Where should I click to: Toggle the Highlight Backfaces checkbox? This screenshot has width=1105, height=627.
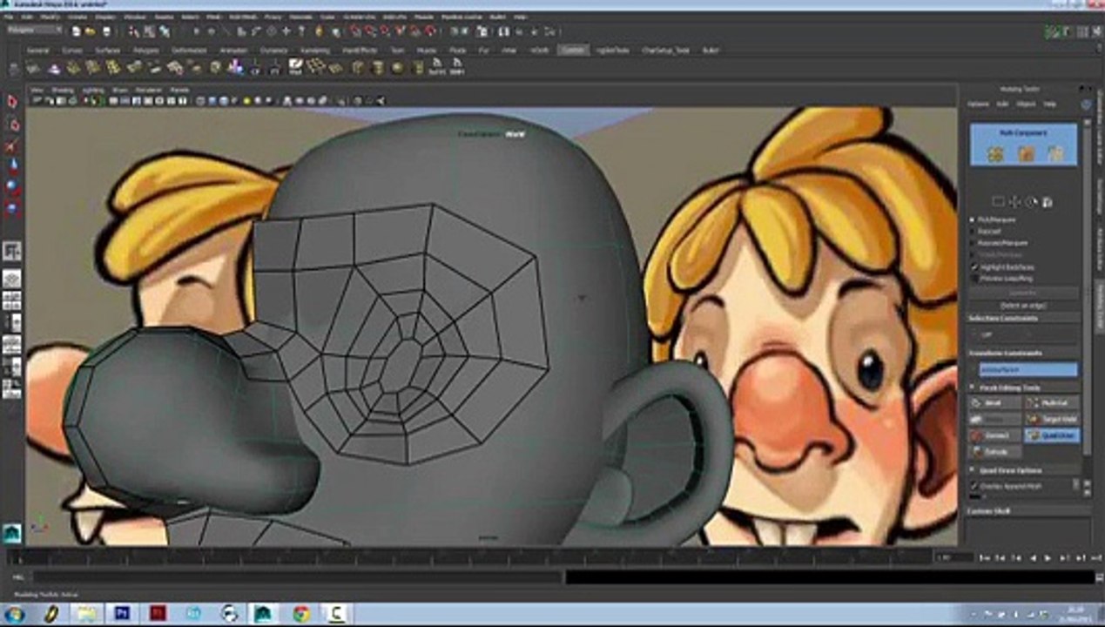tap(974, 266)
